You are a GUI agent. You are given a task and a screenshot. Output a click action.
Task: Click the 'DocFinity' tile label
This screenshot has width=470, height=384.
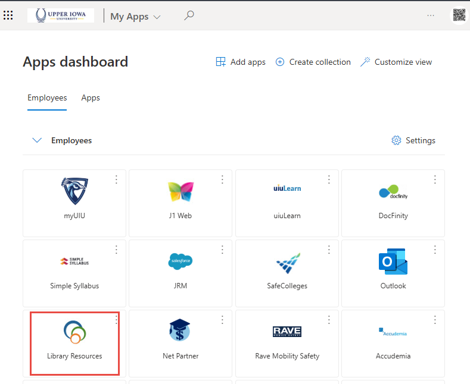point(393,216)
